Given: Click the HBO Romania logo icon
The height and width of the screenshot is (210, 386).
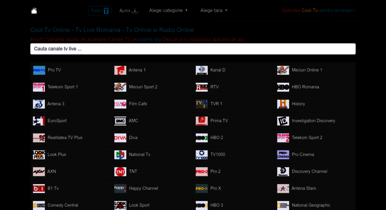Looking at the screenshot, I should point(283,87).
